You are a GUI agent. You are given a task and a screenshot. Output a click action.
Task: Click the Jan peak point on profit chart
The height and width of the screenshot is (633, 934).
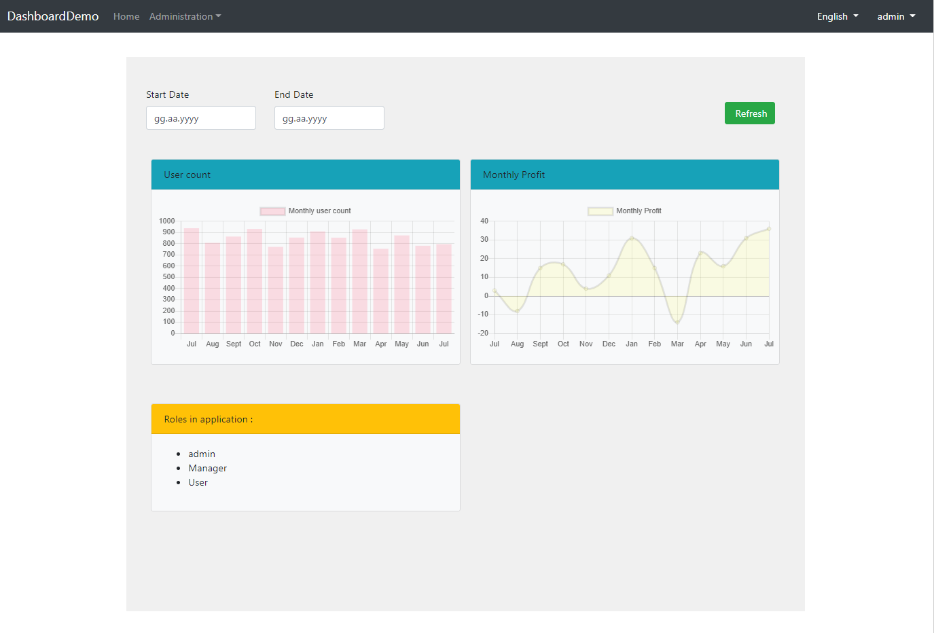[x=632, y=238]
